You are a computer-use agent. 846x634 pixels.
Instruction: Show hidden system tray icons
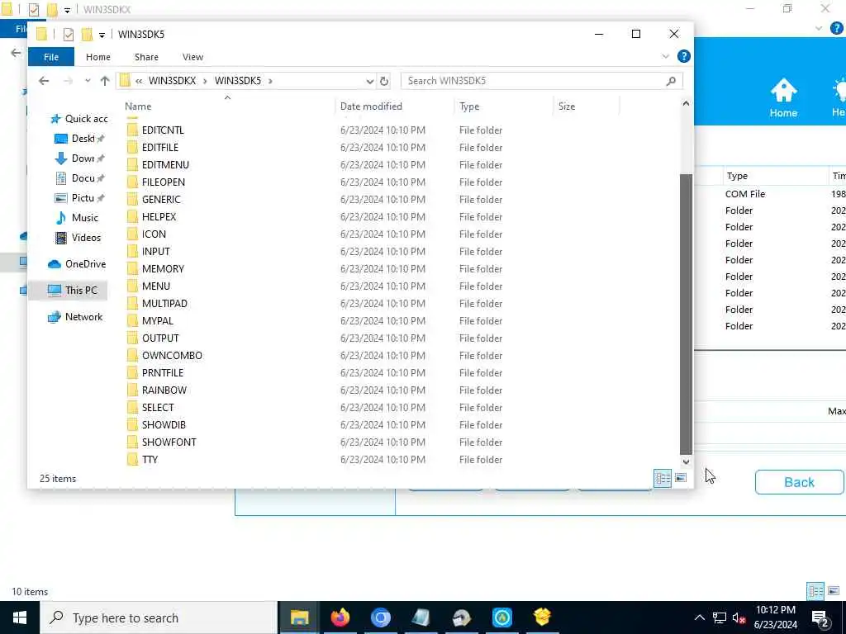pyautogui.click(x=699, y=617)
